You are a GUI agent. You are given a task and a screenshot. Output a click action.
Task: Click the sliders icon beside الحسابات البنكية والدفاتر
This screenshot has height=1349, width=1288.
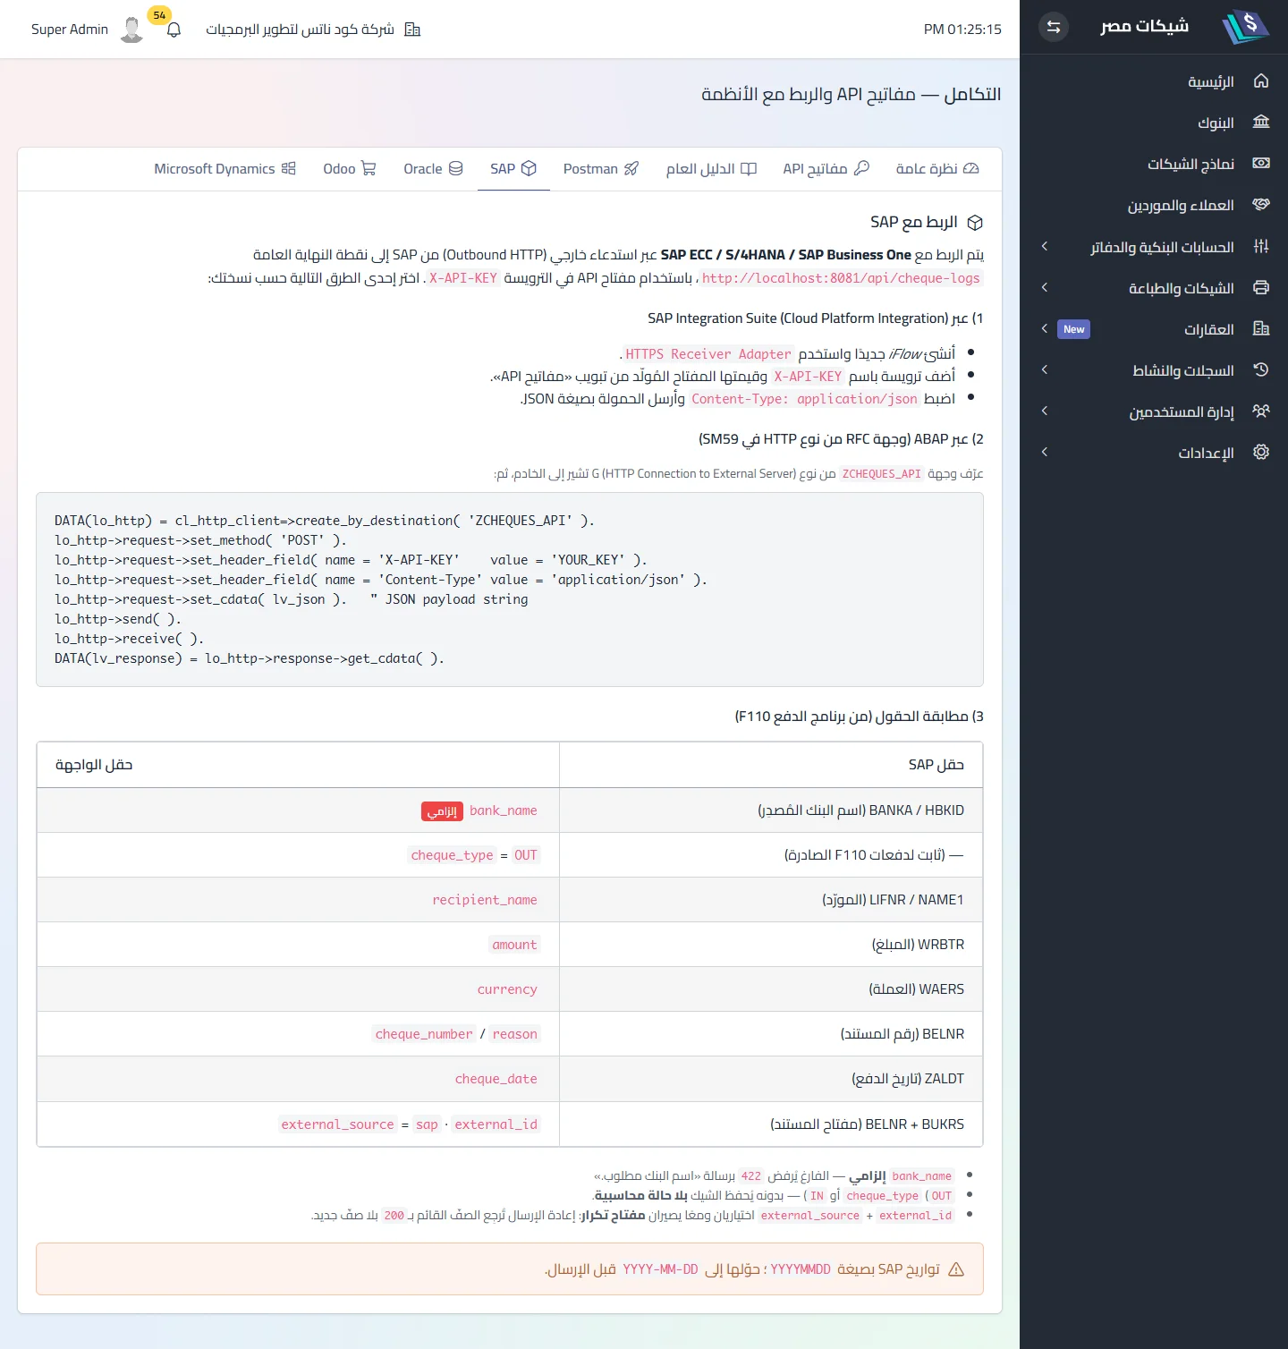[1261, 246]
